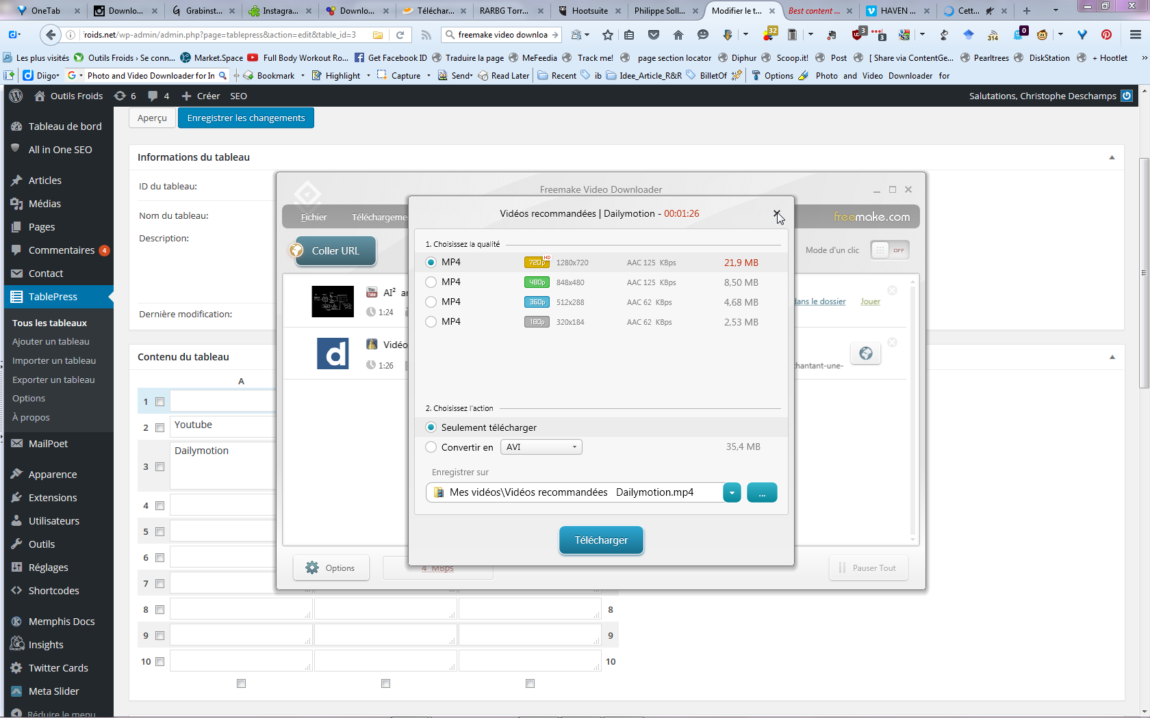This screenshot has height=718, width=1150.
Task: Click the comments icon showing 4
Action: pos(159,96)
